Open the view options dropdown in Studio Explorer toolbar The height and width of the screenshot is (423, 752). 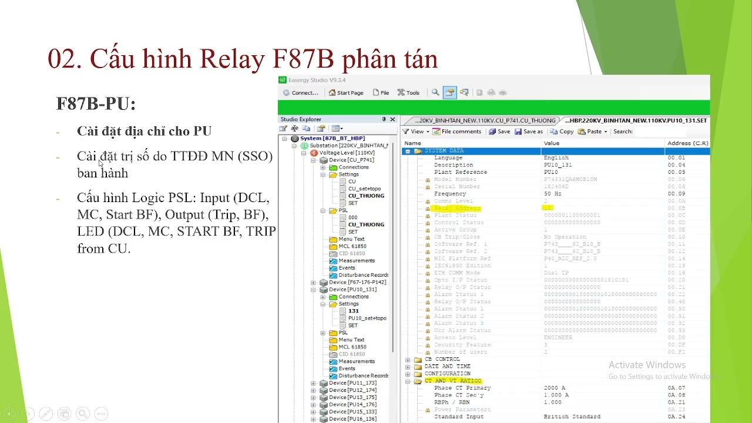pyautogui.click(x=337, y=129)
